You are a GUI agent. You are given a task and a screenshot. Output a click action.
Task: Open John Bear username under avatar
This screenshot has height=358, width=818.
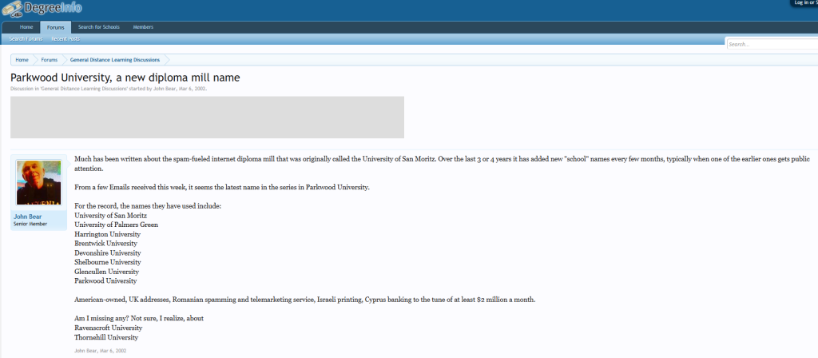28,217
